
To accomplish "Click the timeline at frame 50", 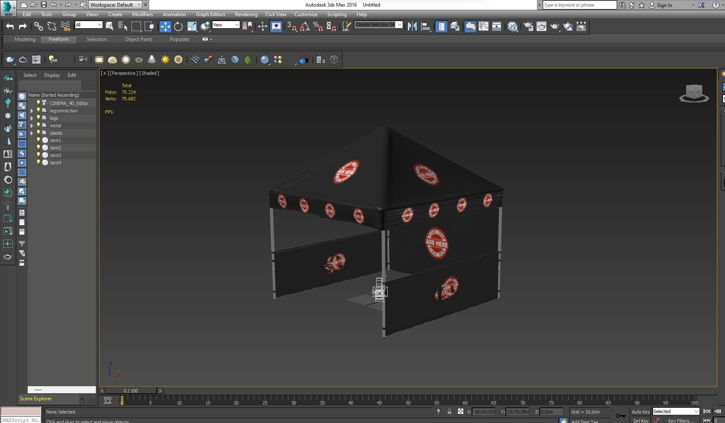I will (x=408, y=400).
